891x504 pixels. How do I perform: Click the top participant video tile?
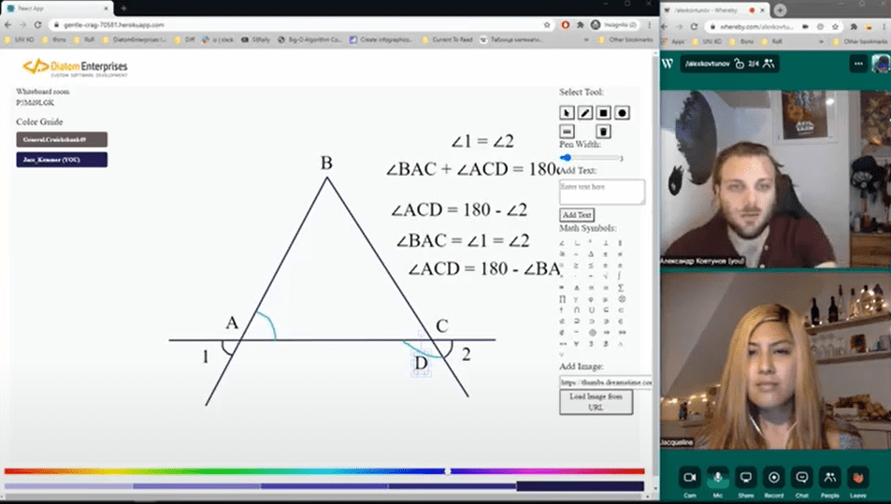click(x=775, y=179)
